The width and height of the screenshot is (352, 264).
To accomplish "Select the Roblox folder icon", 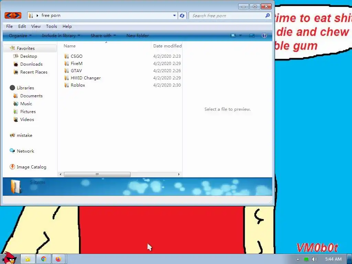I will tap(66, 85).
